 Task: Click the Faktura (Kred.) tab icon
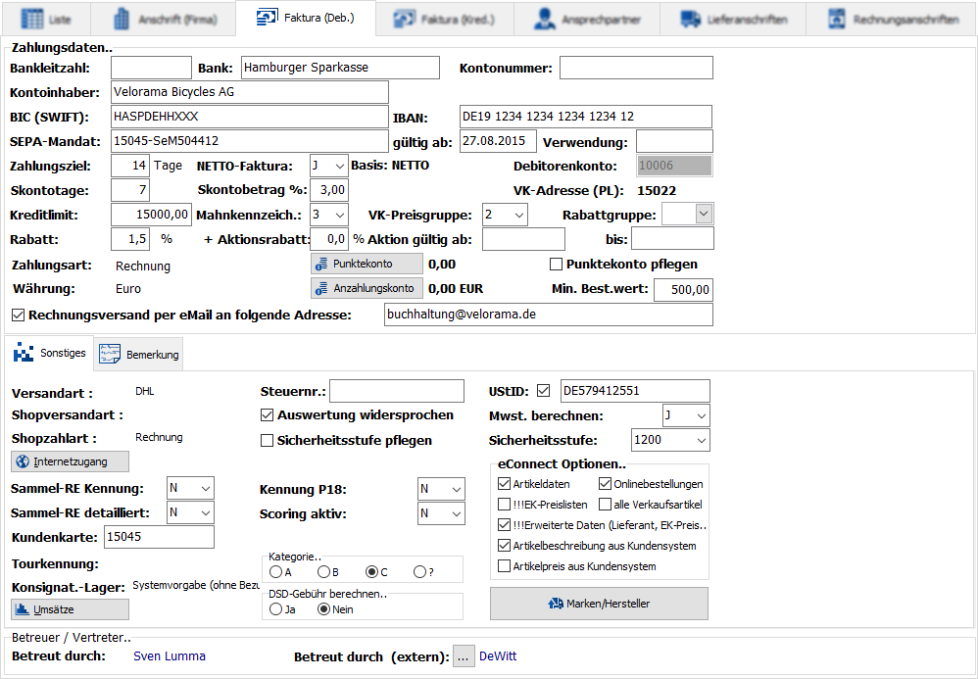point(405,19)
